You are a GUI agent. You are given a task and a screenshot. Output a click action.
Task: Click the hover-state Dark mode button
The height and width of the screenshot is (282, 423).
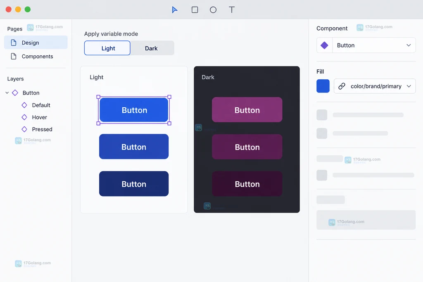pyautogui.click(x=247, y=147)
